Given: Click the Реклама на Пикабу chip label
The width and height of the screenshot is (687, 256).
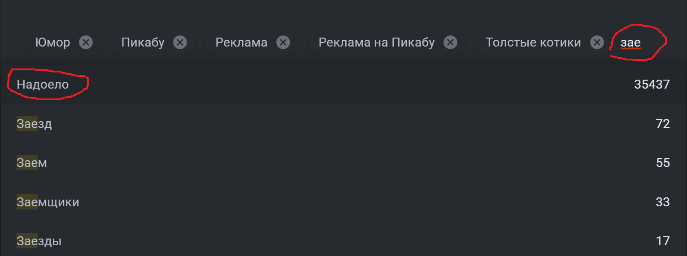Looking at the screenshot, I should [x=377, y=43].
